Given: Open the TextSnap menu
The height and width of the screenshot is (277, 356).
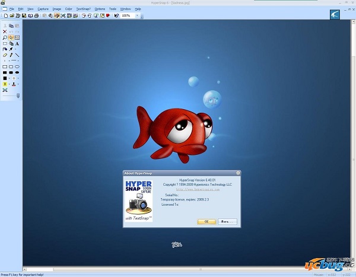Looking at the screenshot, I should (83, 9).
